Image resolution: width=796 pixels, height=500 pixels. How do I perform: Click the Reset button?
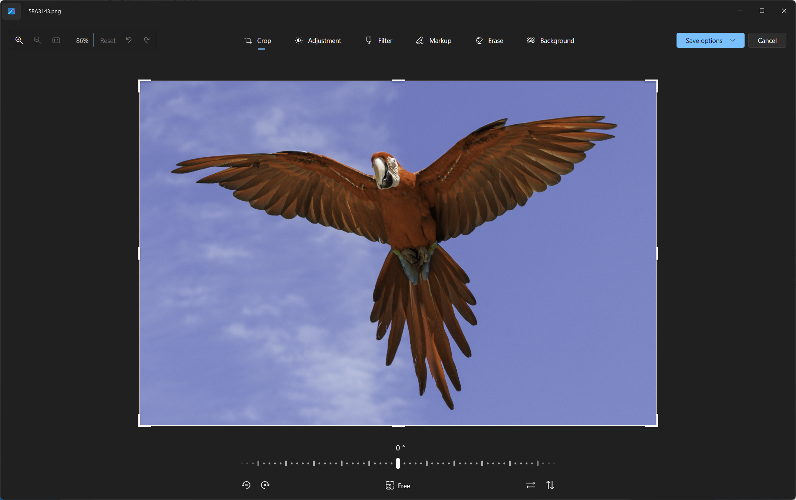coord(108,40)
